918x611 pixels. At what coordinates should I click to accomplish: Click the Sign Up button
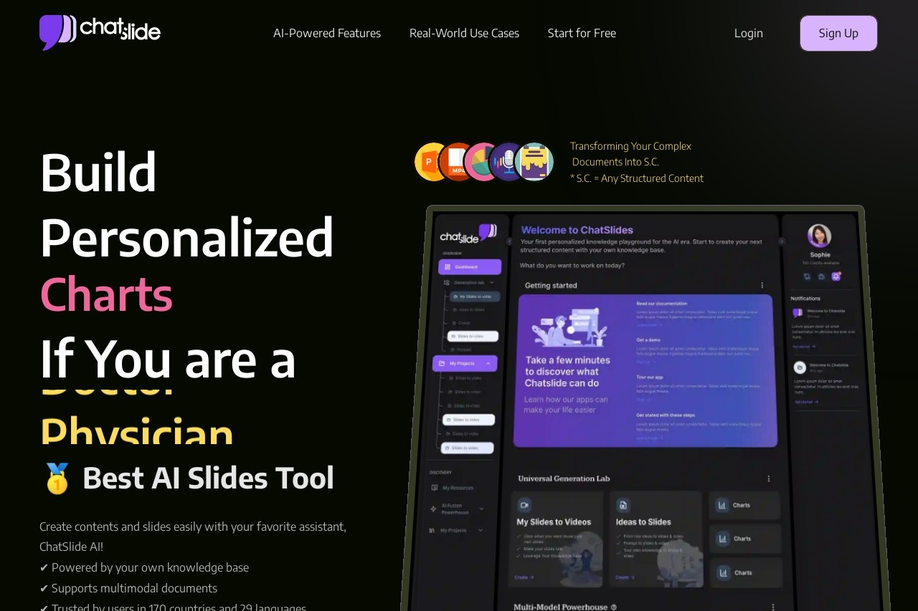click(838, 33)
